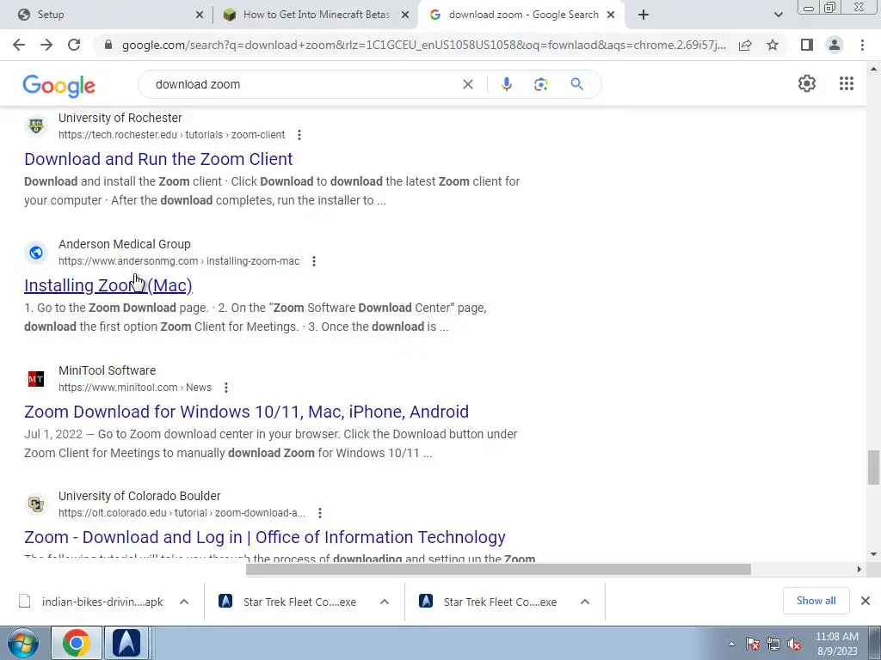Click https://www.minitool.com › News URL text
Image resolution: width=881 pixels, height=660 pixels.
tap(135, 388)
